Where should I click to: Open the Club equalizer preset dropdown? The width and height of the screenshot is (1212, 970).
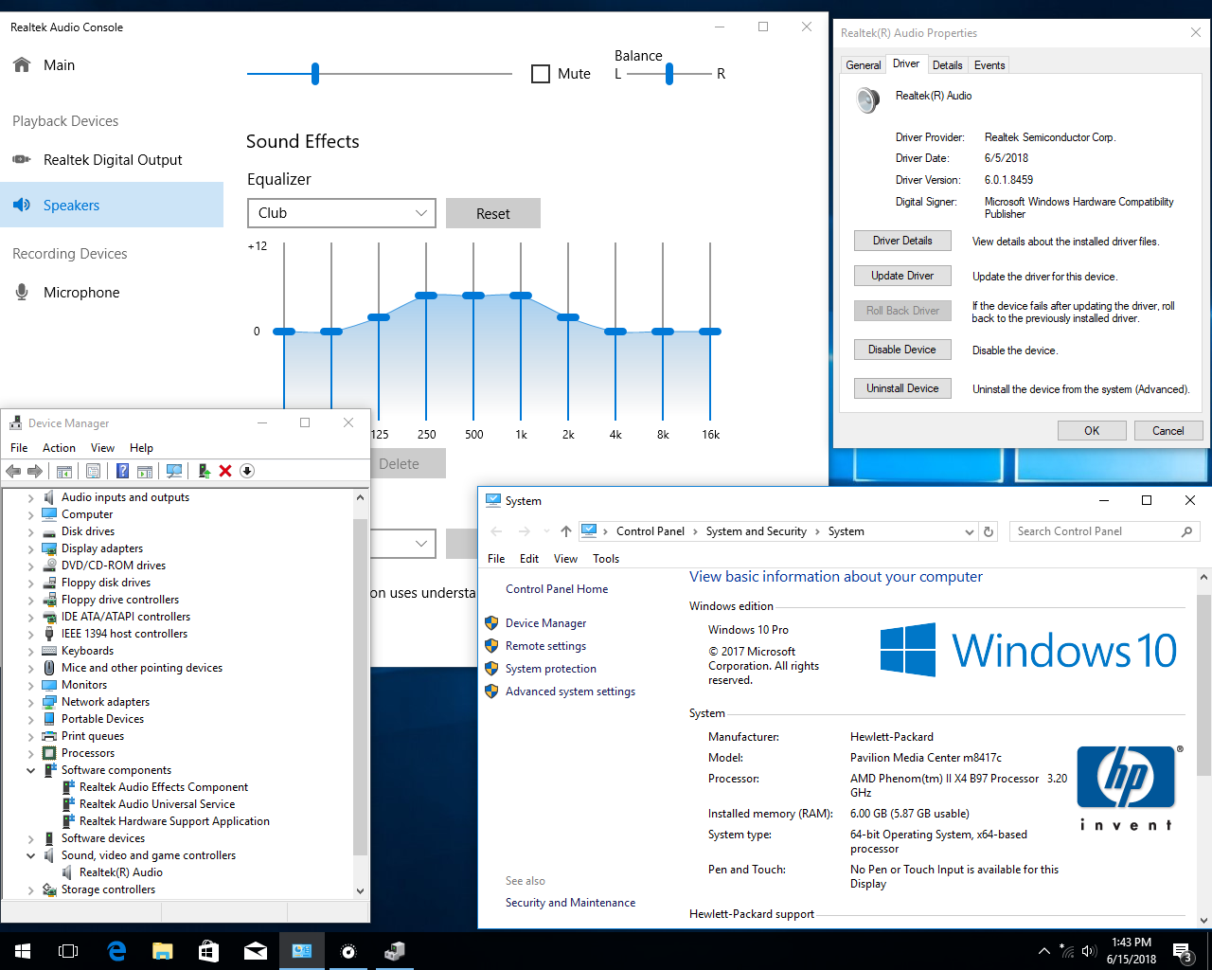pyautogui.click(x=341, y=213)
